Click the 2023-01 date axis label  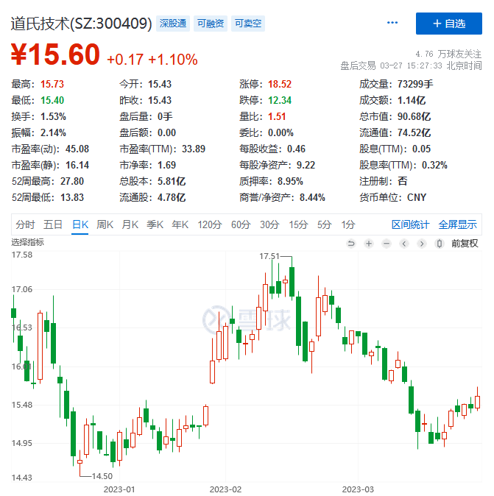click(x=119, y=489)
